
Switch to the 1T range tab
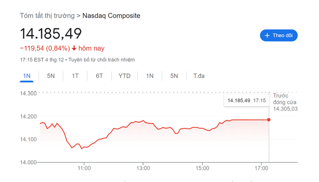coord(75,76)
